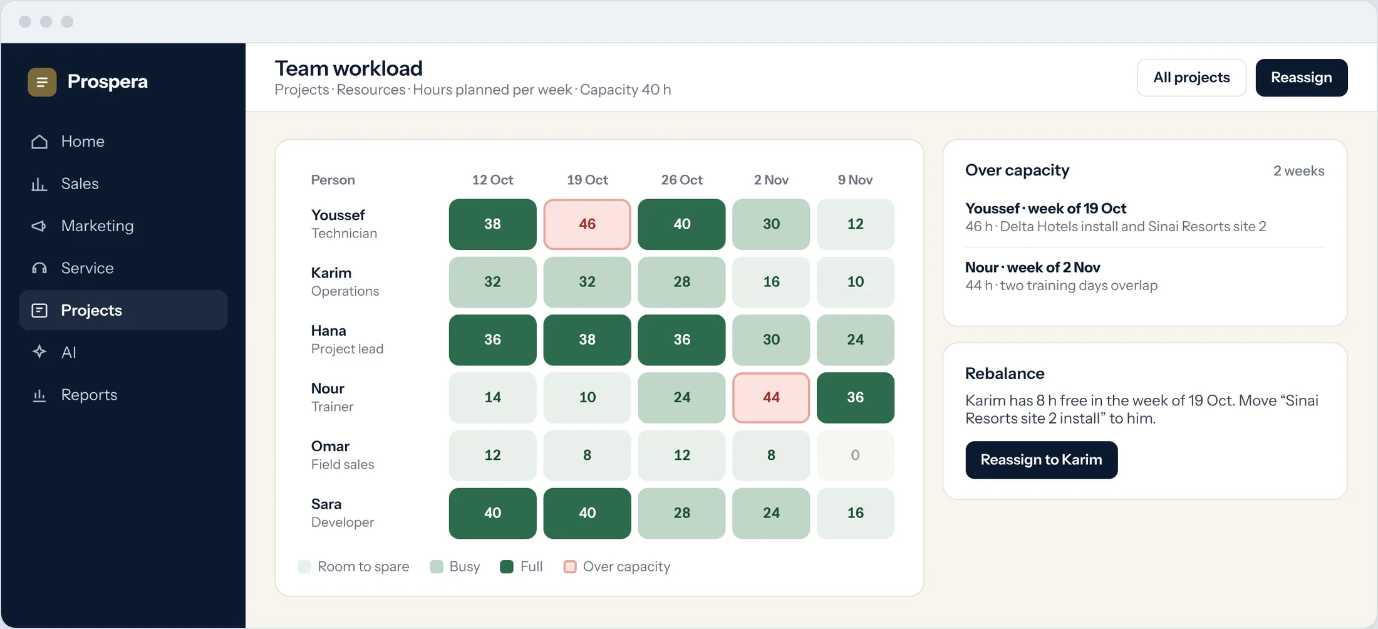The height and width of the screenshot is (629, 1378).
Task: Select Omar's 0 hours cell
Action: click(856, 455)
